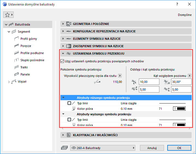Click the Poręcze icon
Screen dimensions: 196x154
(16, 46)
